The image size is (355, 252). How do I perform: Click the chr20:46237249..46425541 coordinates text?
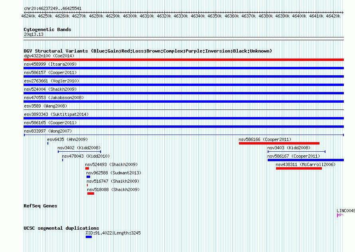click(x=53, y=9)
